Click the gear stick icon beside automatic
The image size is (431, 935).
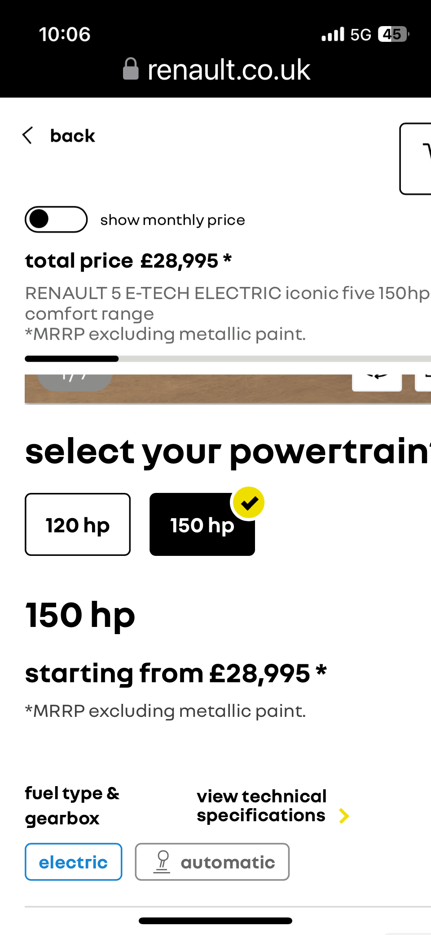[162, 862]
